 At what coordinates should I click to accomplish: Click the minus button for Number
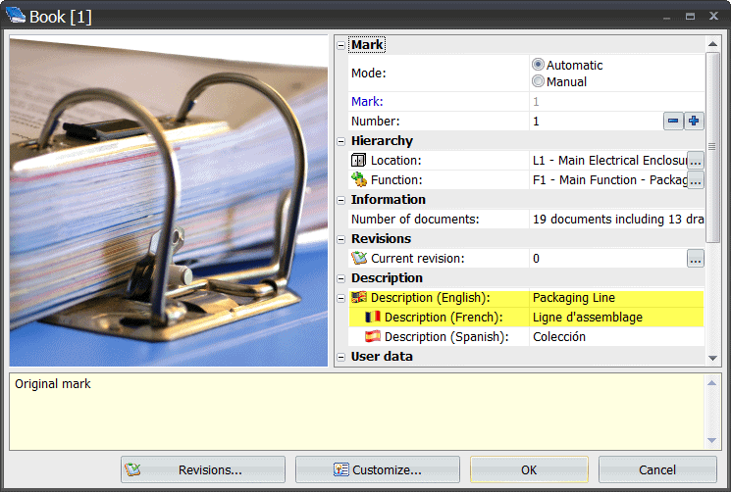click(x=673, y=122)
